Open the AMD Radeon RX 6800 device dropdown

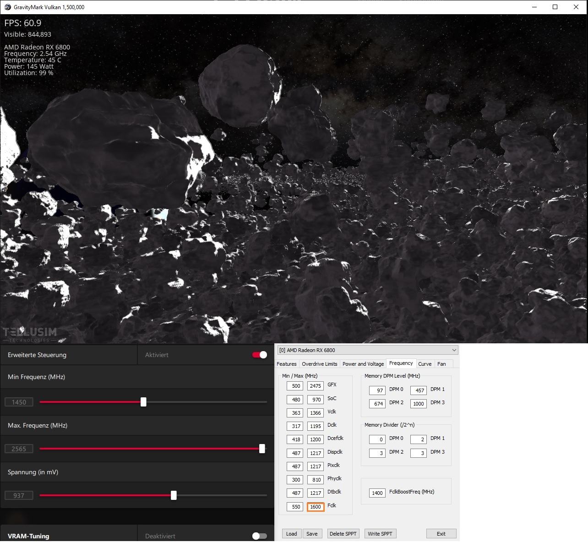tap(367, 350)
